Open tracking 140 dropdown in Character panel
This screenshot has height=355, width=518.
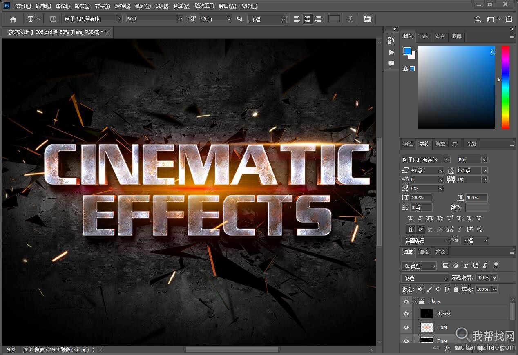[485, 179]
